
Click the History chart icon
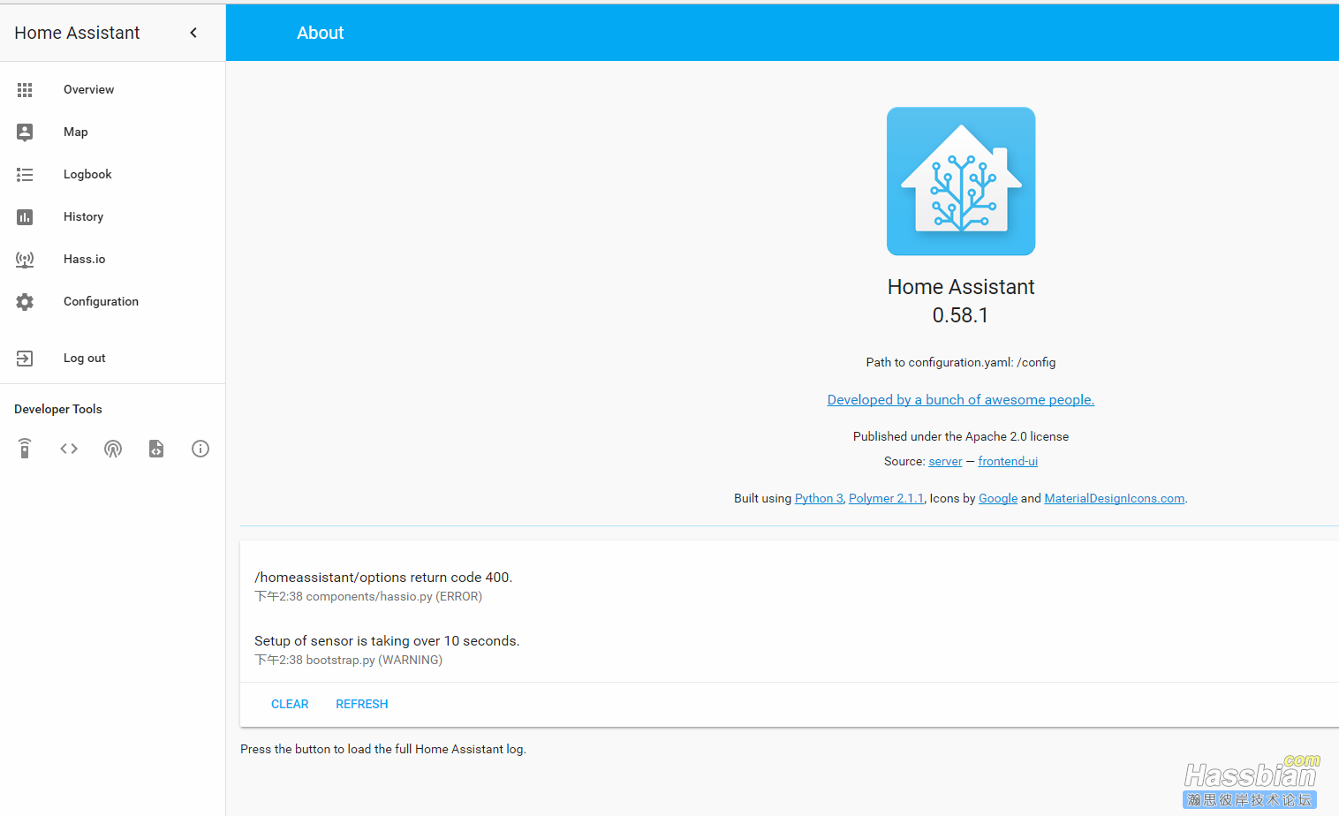[x=25, y=217]
